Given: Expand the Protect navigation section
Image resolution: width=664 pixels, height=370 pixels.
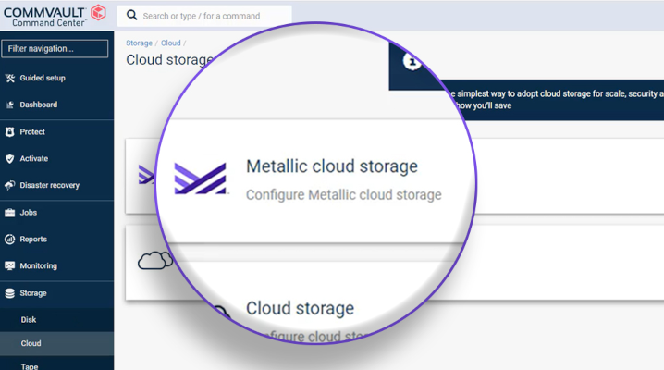Looking at the screenshot, I should pyautogui.click(x=32, y=132).
